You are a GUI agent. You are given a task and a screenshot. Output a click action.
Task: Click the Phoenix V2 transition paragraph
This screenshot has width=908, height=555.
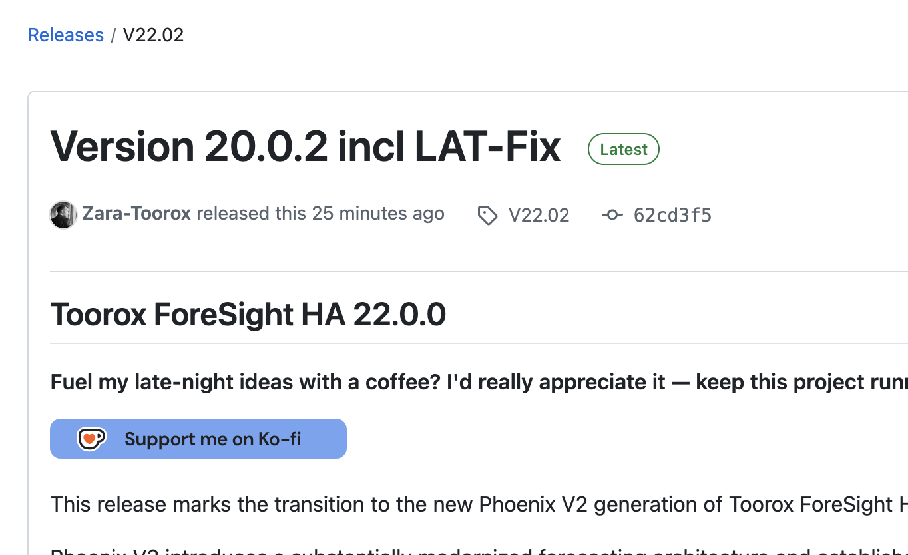coord(479,504)
